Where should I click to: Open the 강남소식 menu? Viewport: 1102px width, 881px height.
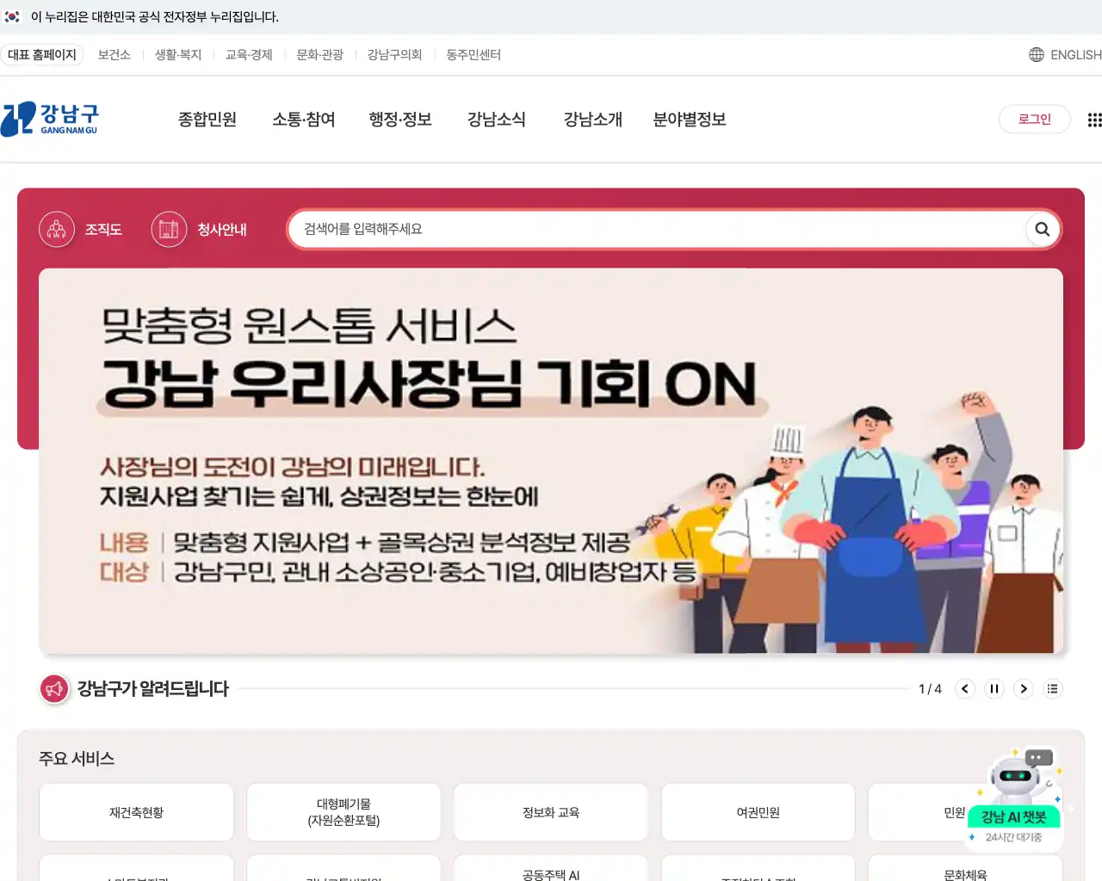pyautogui.click(x=497, y=120)
